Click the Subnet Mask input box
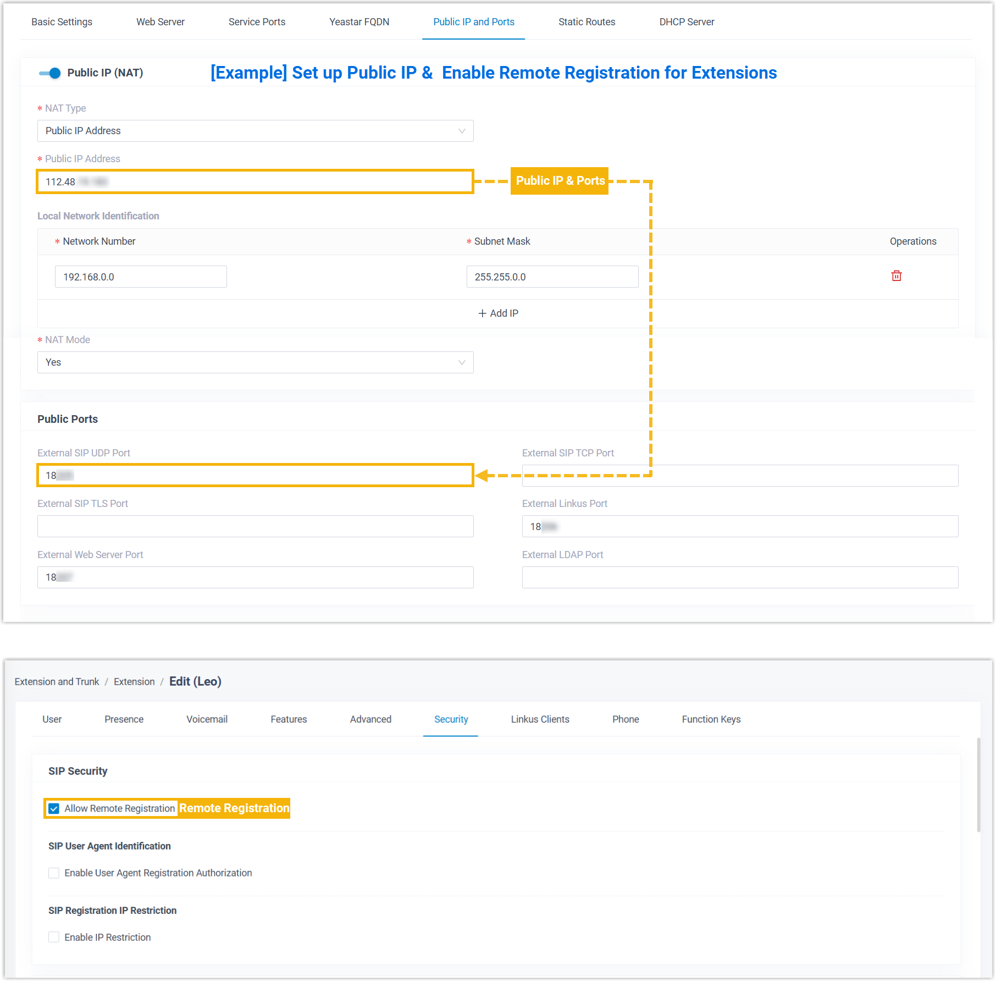 [x=552, y=277]
